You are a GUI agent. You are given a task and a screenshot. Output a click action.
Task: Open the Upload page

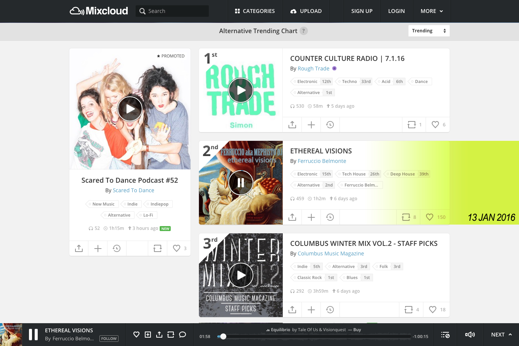tap(306, 11)
